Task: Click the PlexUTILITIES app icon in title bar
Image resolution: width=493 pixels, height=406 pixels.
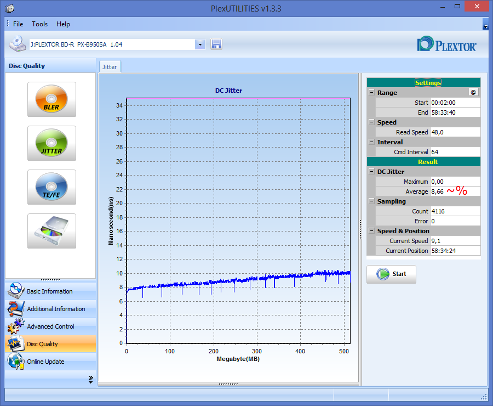Action: (10, 8)
